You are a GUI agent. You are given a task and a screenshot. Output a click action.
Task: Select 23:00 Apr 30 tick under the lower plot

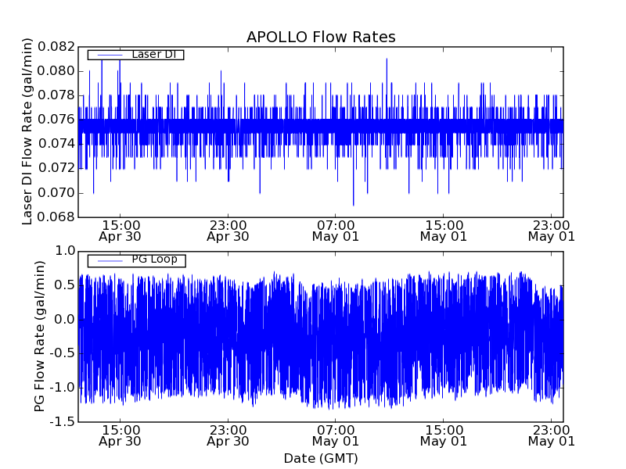tap(228, 435)
